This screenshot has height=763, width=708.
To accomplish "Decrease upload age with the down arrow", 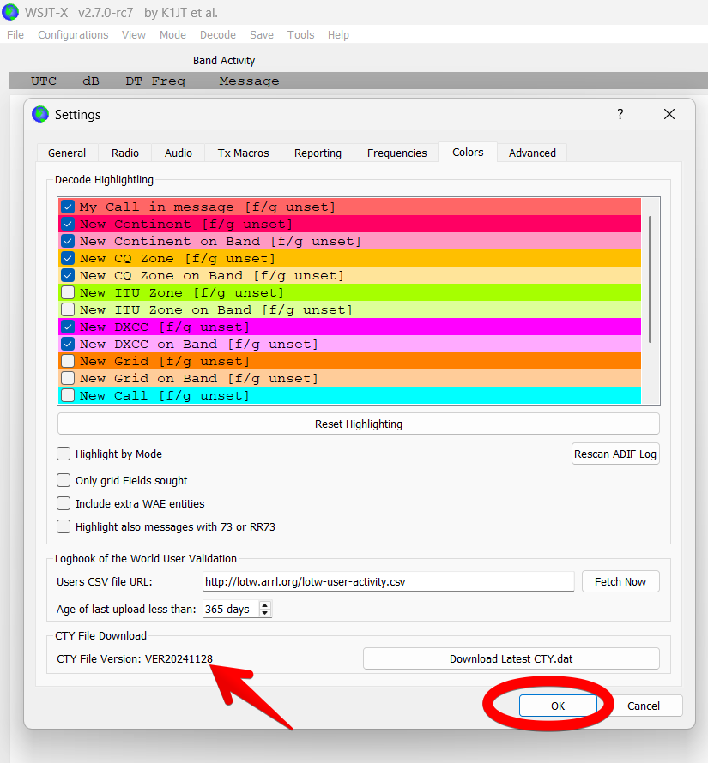I will click(265, 613).
